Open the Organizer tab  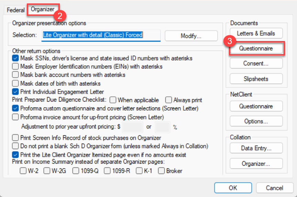pos(42,10)
